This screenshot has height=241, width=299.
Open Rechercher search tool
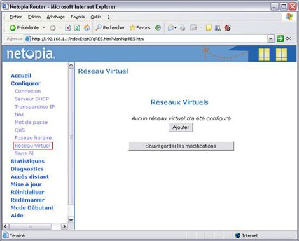(110, 27)
